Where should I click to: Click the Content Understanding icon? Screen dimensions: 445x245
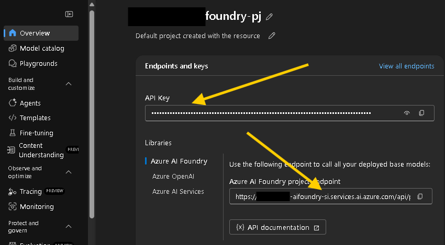pos(11,150)
